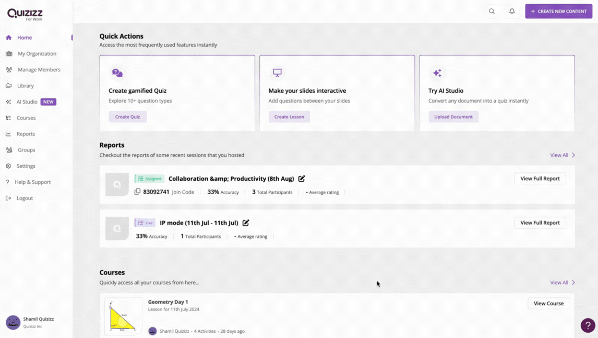Click the Try AI Studio card heading
The width and height of the screenshot is (598, 338).
[x=446, y=91]
